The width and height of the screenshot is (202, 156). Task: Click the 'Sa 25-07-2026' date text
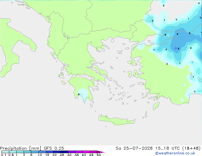click(134, 148)
